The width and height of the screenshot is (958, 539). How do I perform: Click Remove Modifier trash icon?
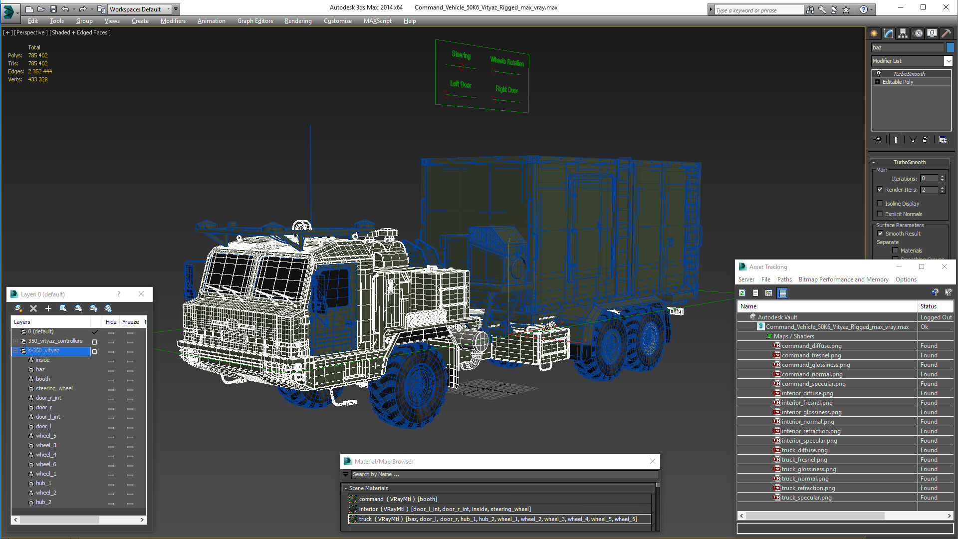click(925, 140)
